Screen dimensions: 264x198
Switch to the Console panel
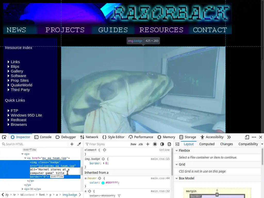click(x=43, y=137)
